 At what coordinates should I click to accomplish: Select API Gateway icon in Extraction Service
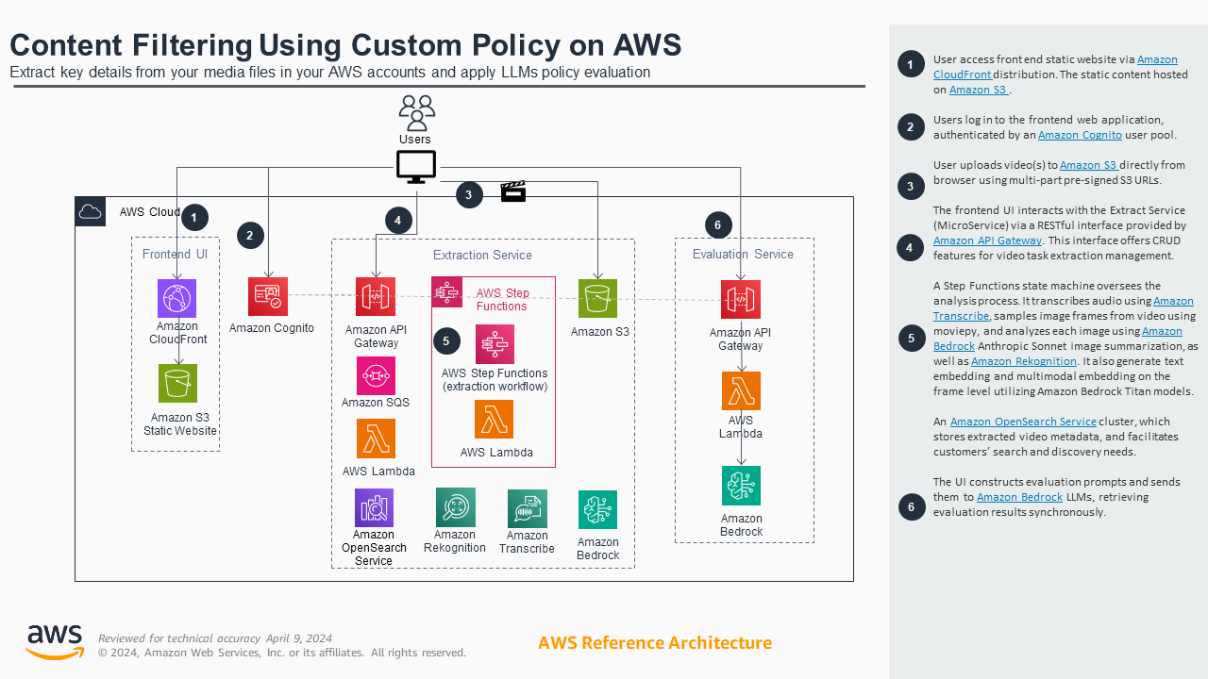[376, 296]
